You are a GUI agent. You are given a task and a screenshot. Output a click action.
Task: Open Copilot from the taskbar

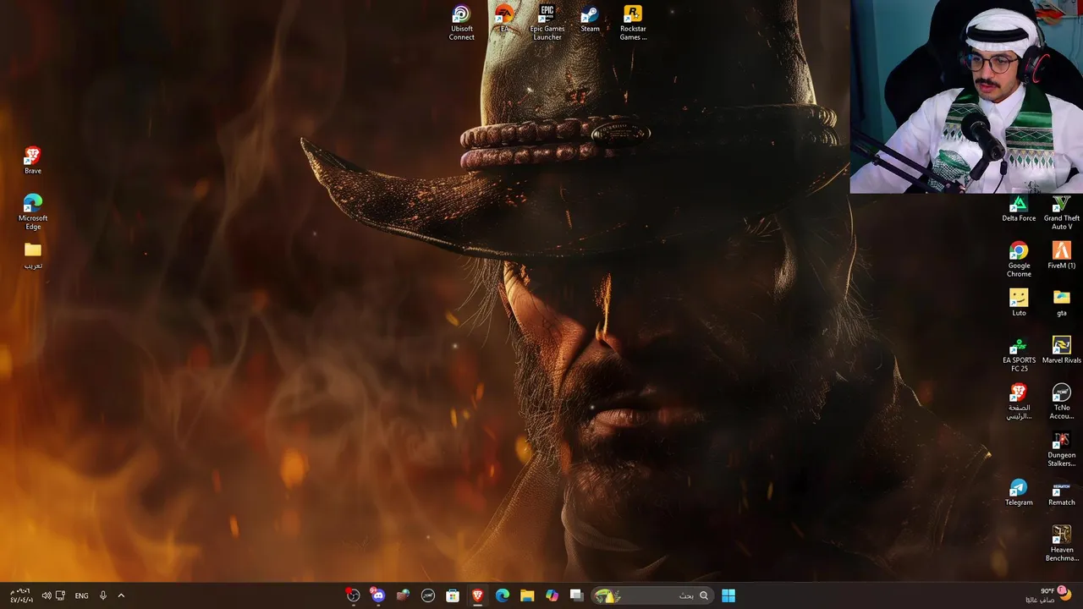[552, 595]
